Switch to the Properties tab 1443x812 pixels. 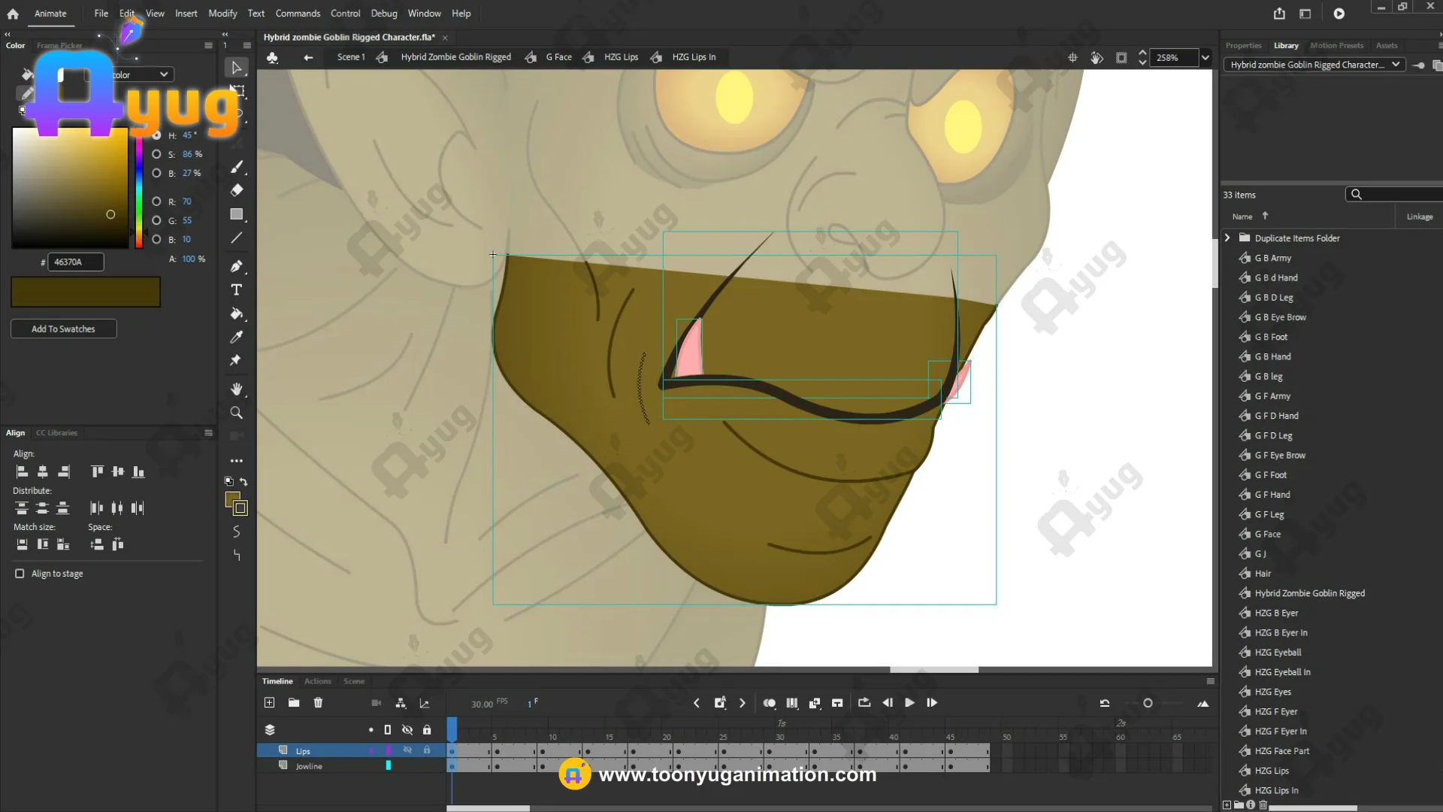pyautogui.click(x=1243, y=45)
